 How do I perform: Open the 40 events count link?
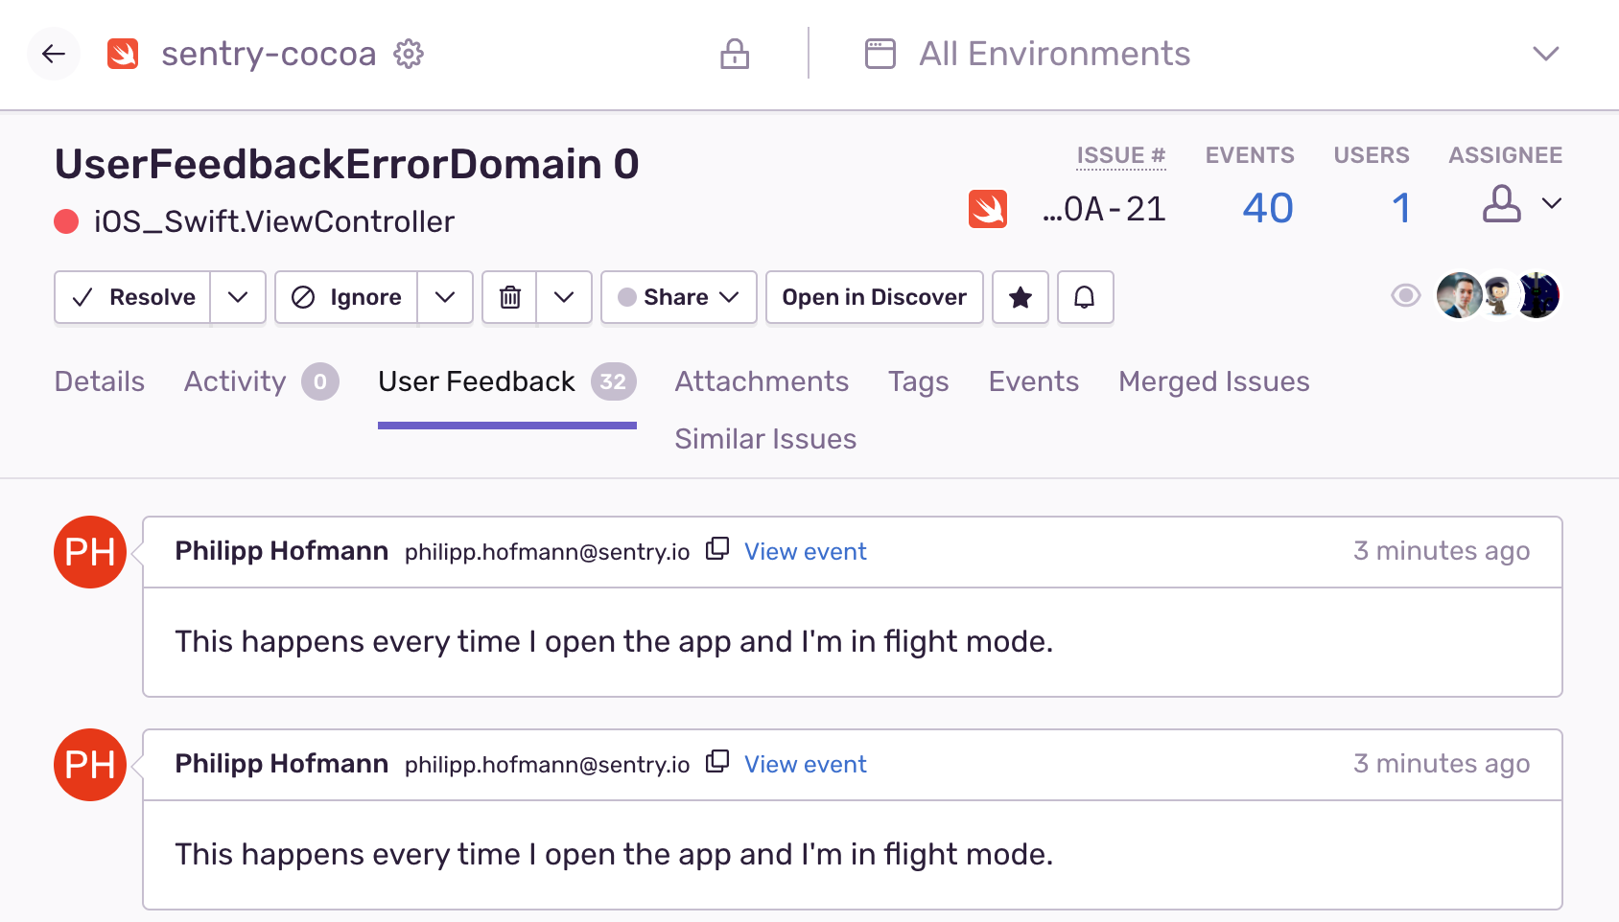1268,208
